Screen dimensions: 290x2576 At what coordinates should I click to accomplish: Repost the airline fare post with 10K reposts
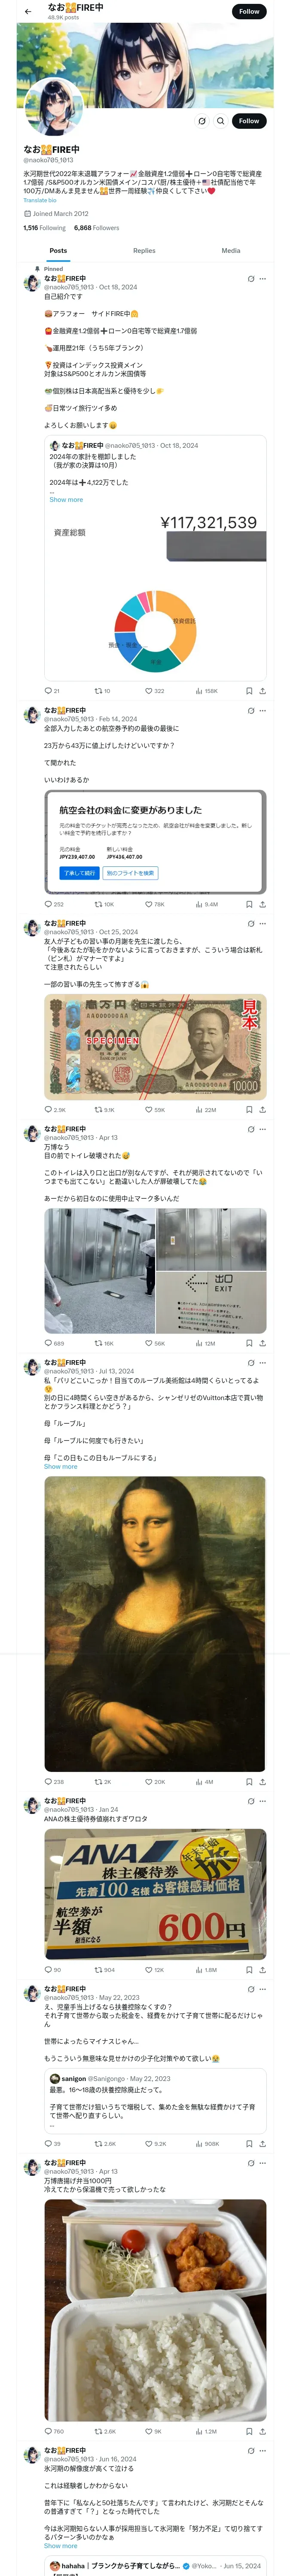click(104, 904)
